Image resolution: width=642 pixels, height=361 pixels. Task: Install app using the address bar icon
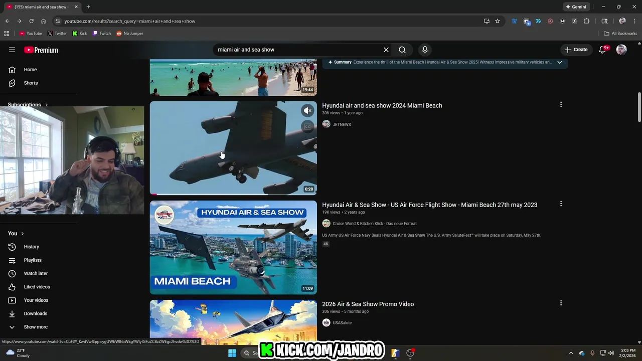487,21
